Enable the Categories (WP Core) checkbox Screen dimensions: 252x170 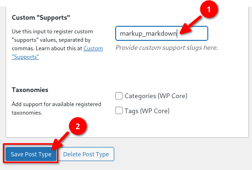pyautogui.click(x=119, y=96)
